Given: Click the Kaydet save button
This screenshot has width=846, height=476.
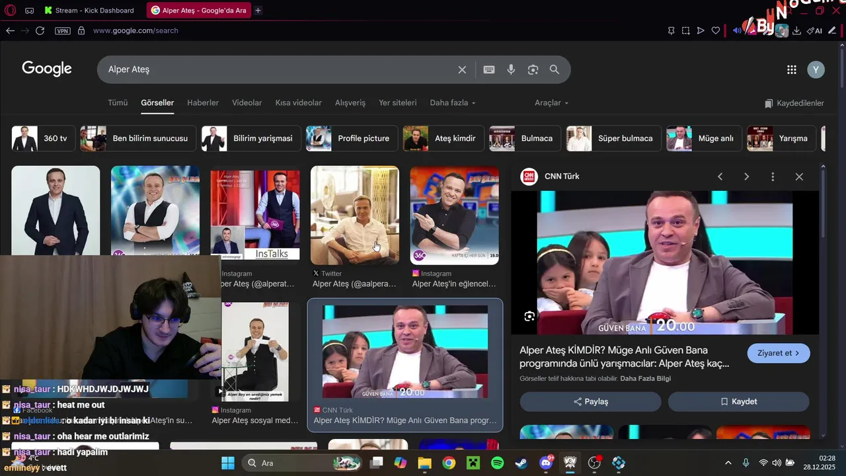Looking at the screenshot, I should point(738,401).
